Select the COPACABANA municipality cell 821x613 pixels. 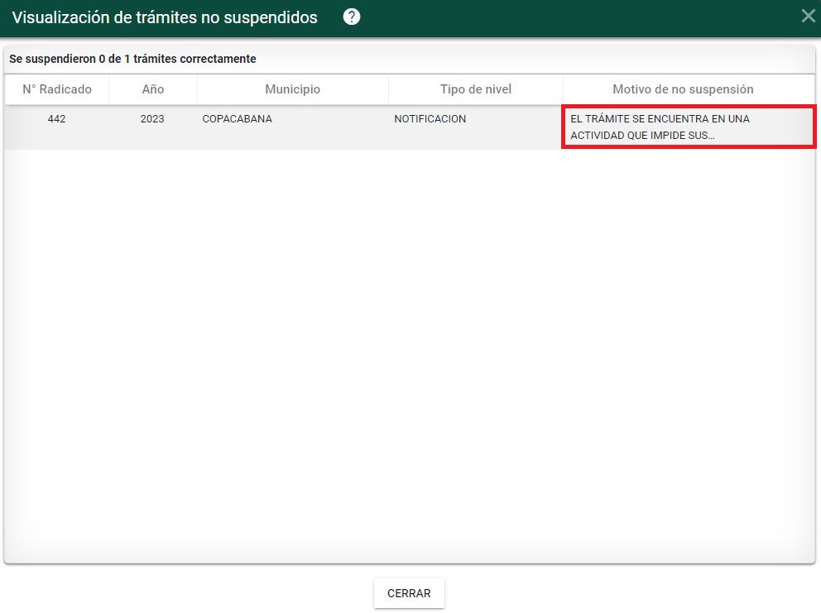pyautogui.click(x=238, y=119)
